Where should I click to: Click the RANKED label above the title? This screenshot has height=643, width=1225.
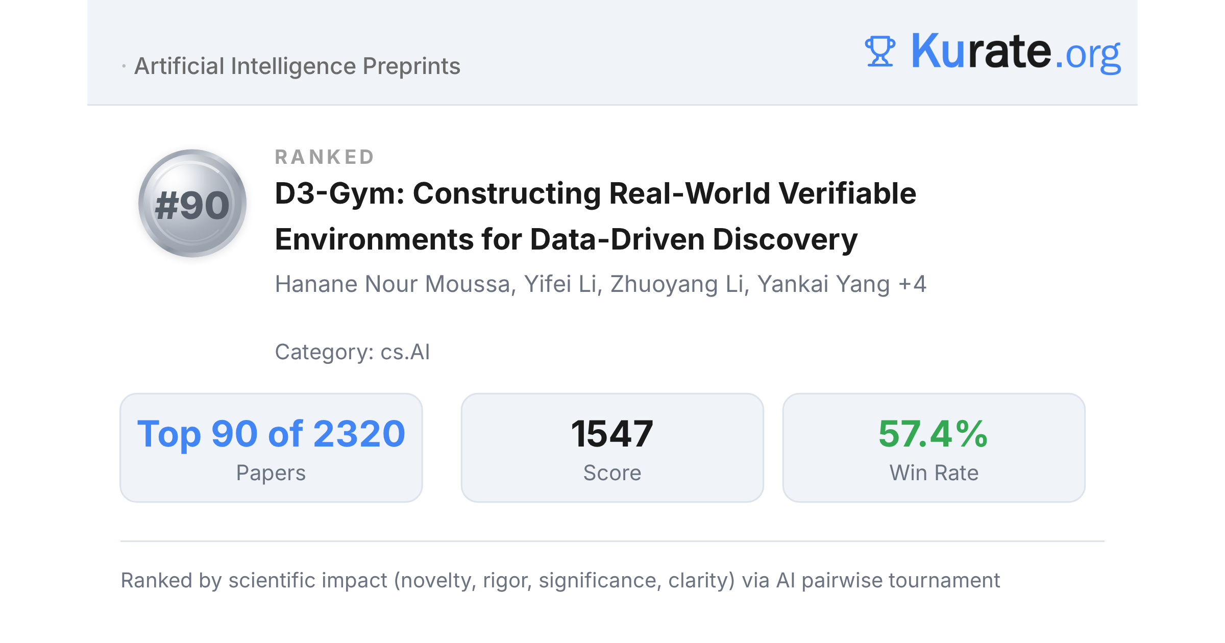(325, 157)
